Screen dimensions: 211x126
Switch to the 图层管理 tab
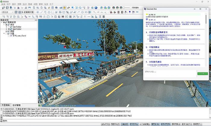point(16,105)
